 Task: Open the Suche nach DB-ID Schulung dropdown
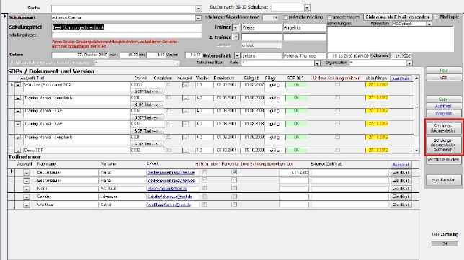point(307,8)
